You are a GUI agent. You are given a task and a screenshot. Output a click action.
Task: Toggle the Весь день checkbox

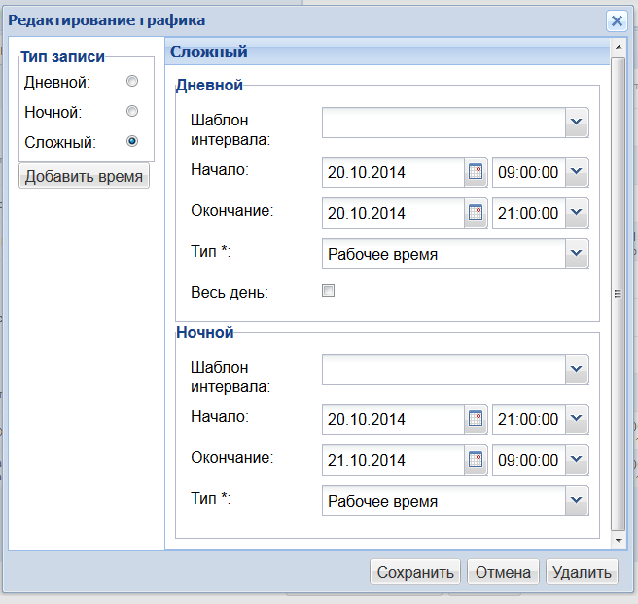tap(328, 291)
